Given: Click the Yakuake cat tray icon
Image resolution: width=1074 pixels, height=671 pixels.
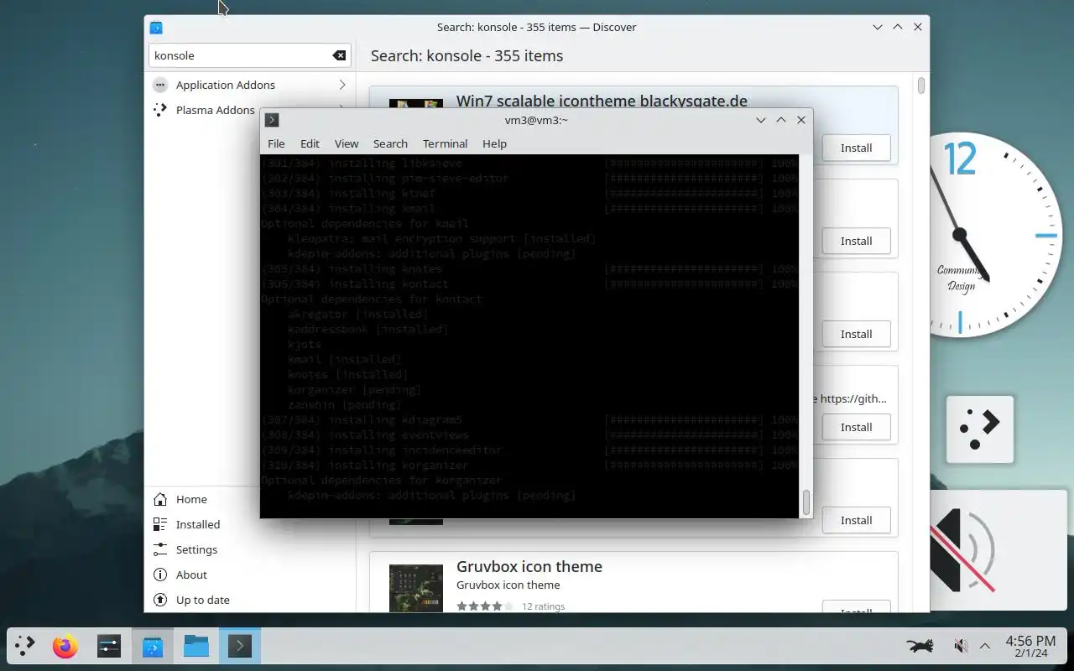Looking at the screenshot, I should (920, 646).
